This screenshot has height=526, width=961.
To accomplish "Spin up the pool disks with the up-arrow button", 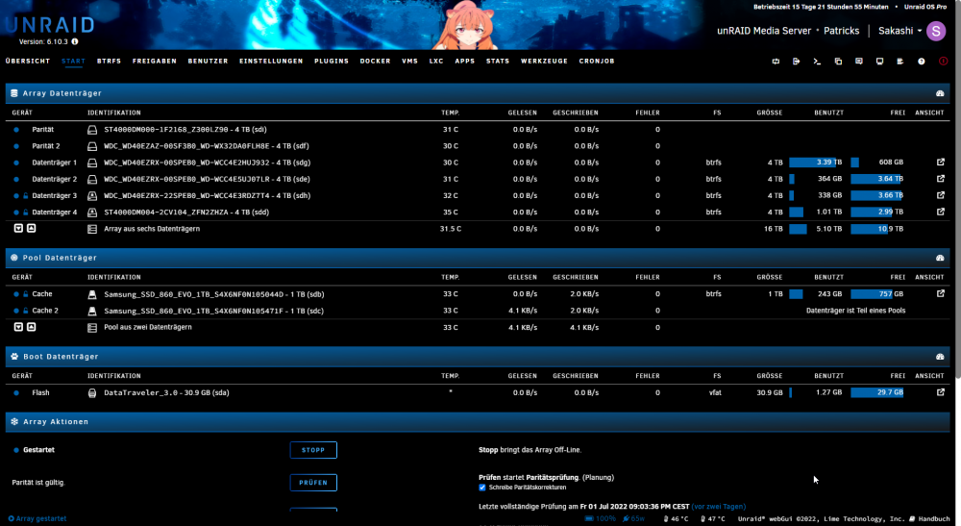I will coord(32,327).
